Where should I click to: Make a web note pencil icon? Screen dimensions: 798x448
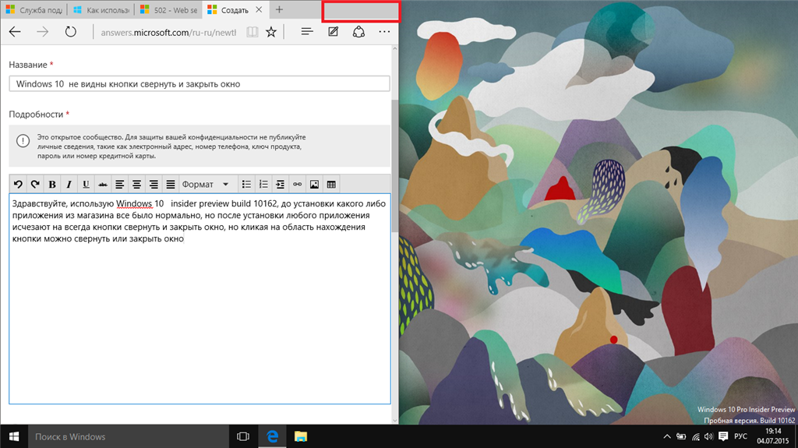click(333, 32)
